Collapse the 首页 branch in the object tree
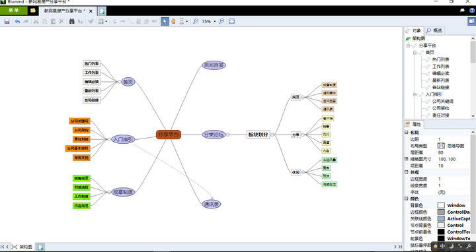The height and width of the screenshot is (252, 476). [415, 53]
